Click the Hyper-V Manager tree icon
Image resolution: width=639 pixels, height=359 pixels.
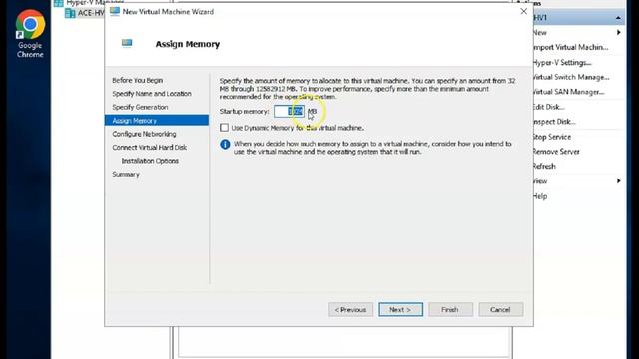[59, 3]
